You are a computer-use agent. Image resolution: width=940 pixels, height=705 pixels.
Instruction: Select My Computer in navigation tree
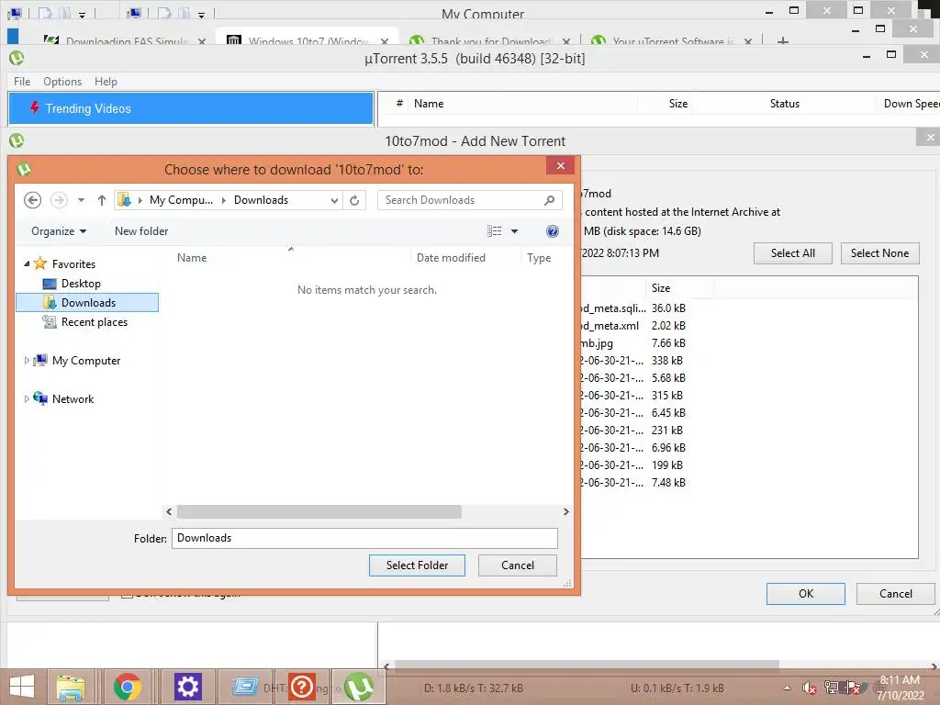coord(86,360)
